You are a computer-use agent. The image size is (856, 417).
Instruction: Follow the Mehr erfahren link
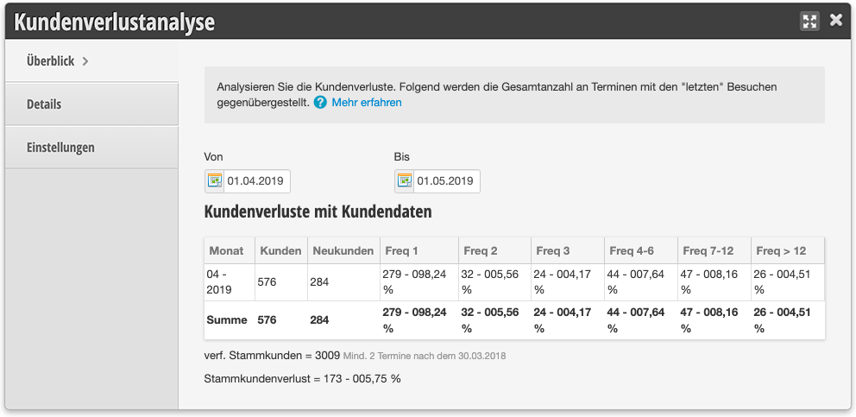point(367,102)
